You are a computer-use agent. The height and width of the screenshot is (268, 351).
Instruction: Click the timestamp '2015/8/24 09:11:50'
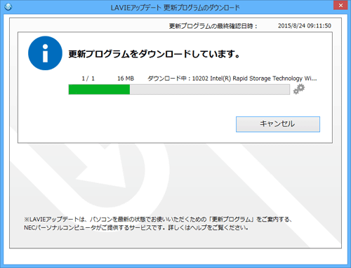[305, 26]
